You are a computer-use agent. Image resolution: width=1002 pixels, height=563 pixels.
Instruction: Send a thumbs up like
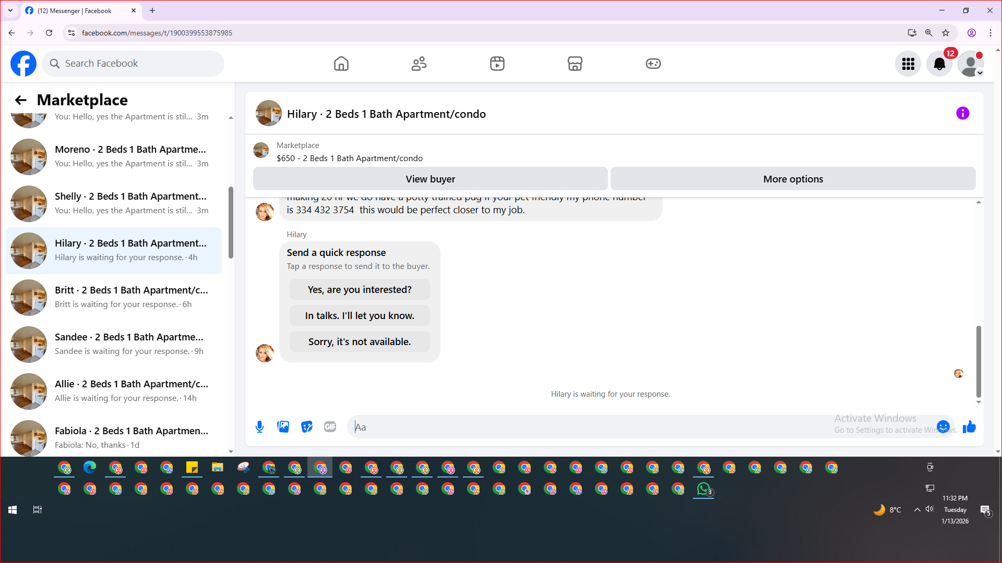(969, 427)
